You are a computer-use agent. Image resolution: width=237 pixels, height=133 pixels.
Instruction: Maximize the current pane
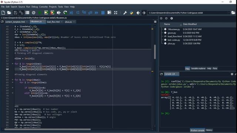click(x=109, y=13)
